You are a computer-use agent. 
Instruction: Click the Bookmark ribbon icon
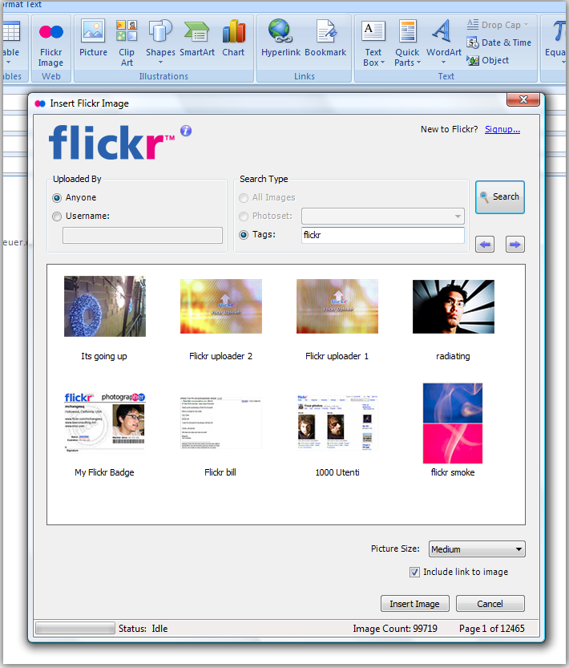click(x=325, y=38)
